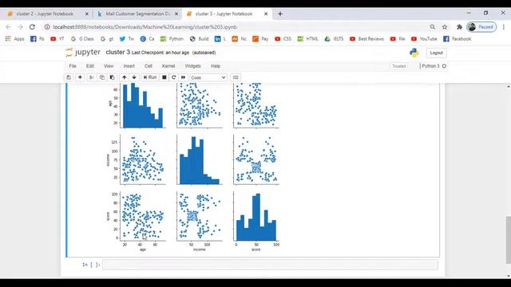Open the YT bookmark
The height and width of the screenshot is (287, 511).
pyautogui.click(x=57, y=39)
